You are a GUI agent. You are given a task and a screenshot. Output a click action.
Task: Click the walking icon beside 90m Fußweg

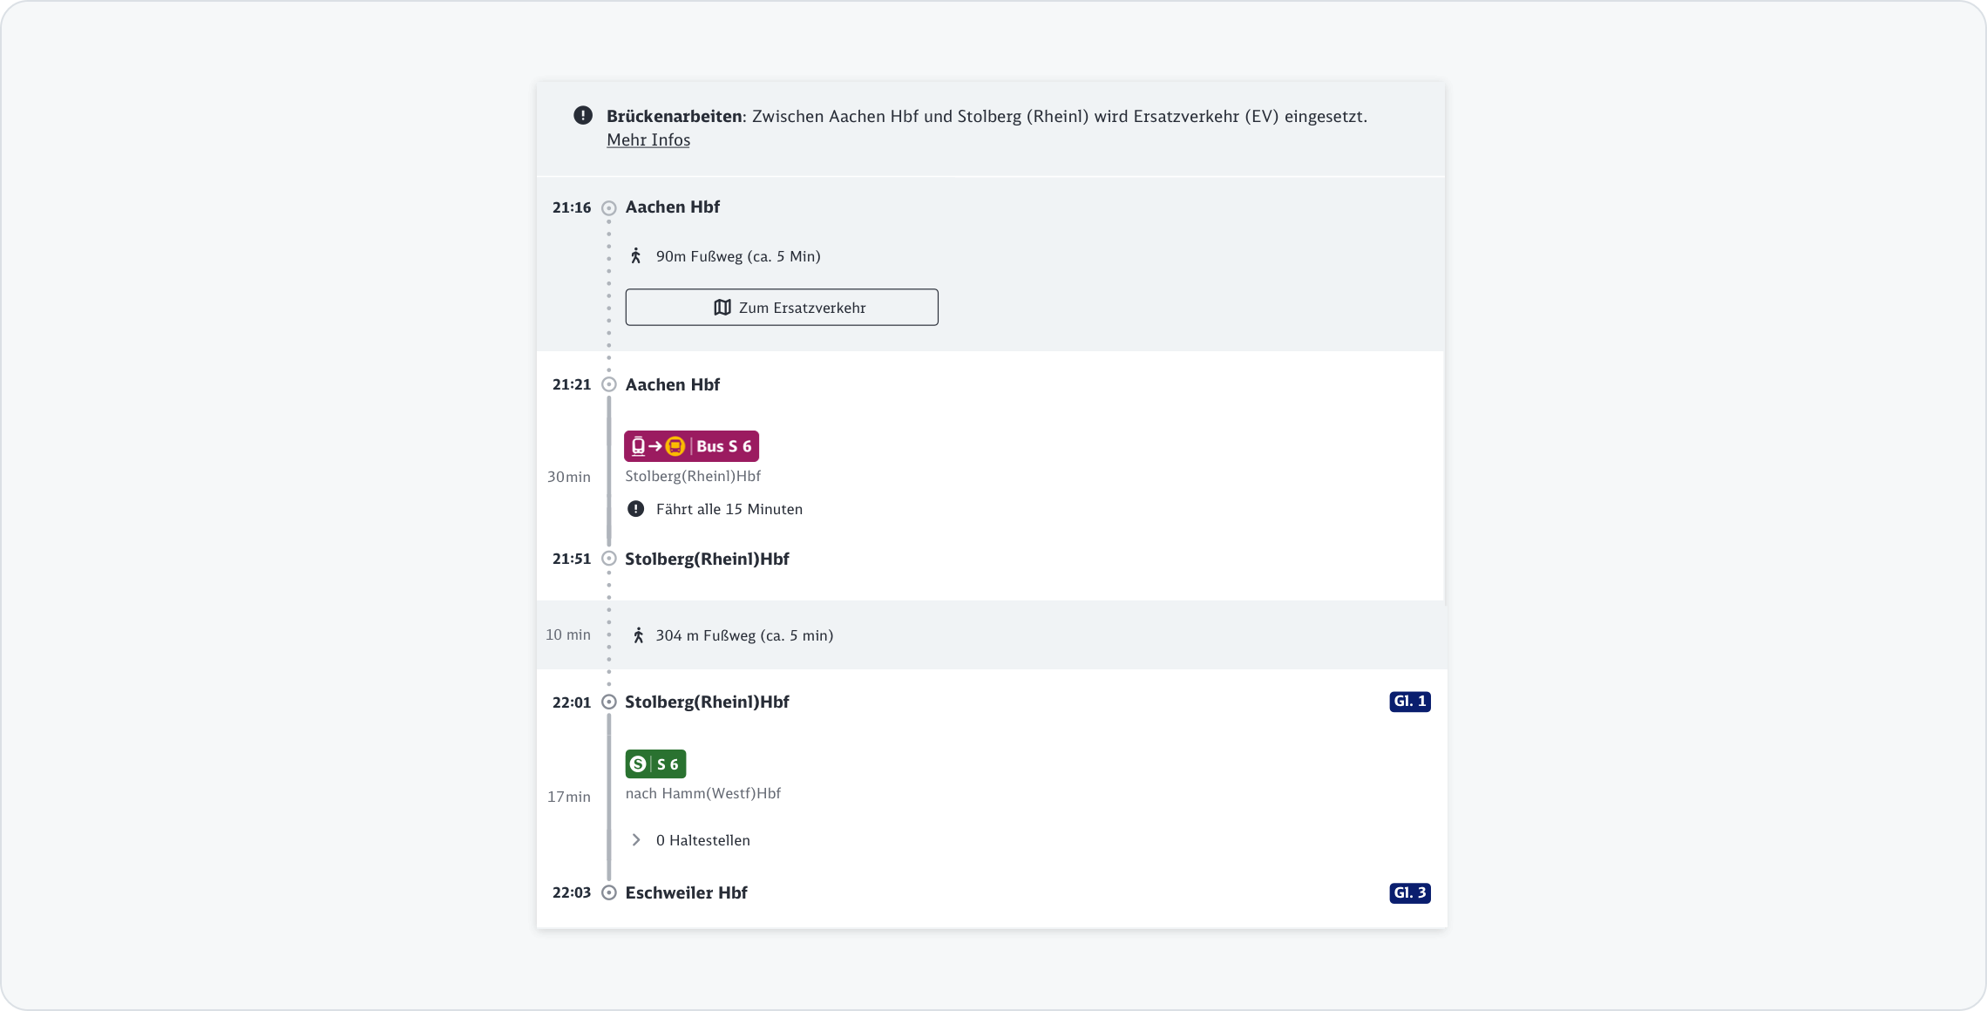(x=636, y=256)
